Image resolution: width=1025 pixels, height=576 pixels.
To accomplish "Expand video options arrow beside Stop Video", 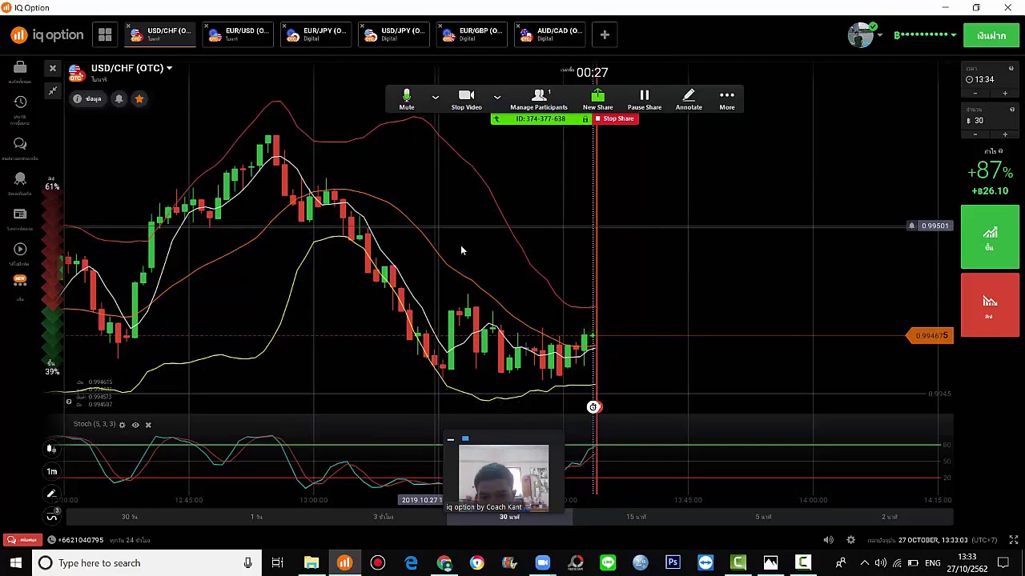I will [x=496, y=98].
